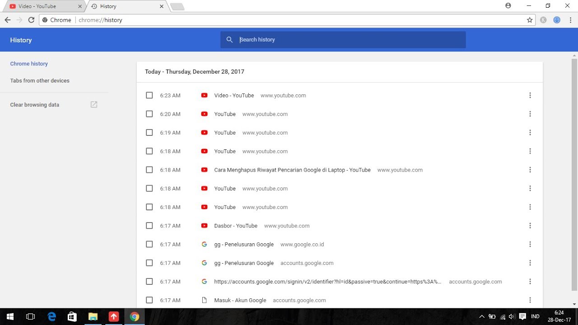Click the IND input language indicator
The height and width of the screenshot is (325, 578).
pyautogui.click(x=535, y=316)
